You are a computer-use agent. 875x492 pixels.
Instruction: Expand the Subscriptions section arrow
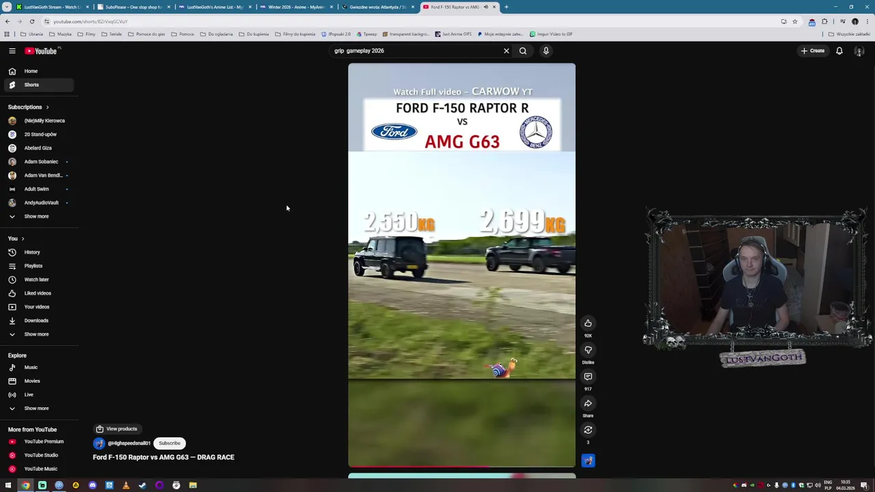(47, 107)
